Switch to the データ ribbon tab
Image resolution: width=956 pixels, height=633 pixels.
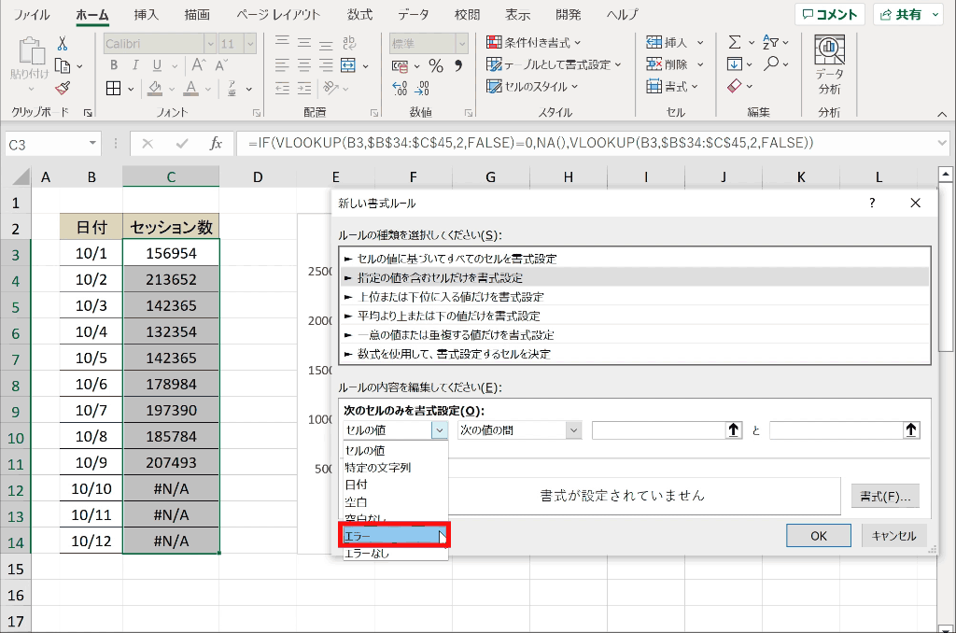tap(413, 14)
